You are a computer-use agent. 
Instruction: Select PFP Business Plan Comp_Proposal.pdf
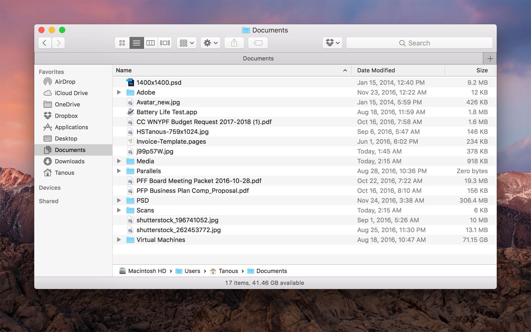[x=304, y=191]
